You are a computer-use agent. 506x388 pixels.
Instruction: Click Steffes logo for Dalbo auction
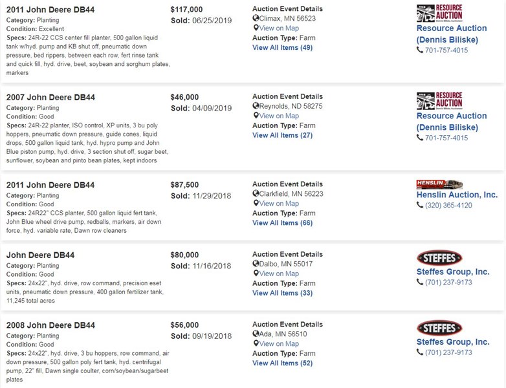[x=439, y=258]
